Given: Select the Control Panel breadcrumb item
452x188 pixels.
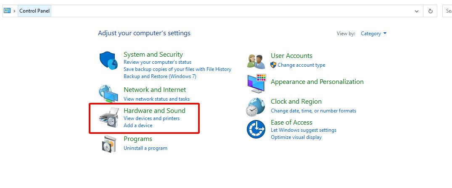Looking at the screenshot, I should 34,11.
